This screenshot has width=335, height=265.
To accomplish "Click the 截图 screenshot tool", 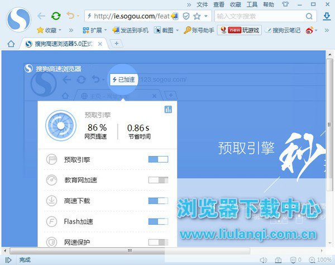I will pyautogui.click(x=164, y=30).
